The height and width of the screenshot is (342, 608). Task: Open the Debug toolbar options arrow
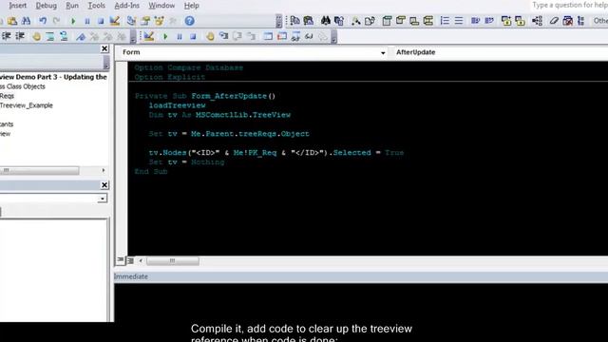click(x=333, y=36)
